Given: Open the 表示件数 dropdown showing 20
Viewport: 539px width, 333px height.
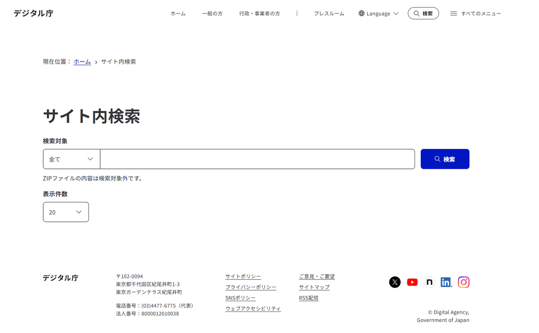Looking at the screenshot, I should coord(66,212).
